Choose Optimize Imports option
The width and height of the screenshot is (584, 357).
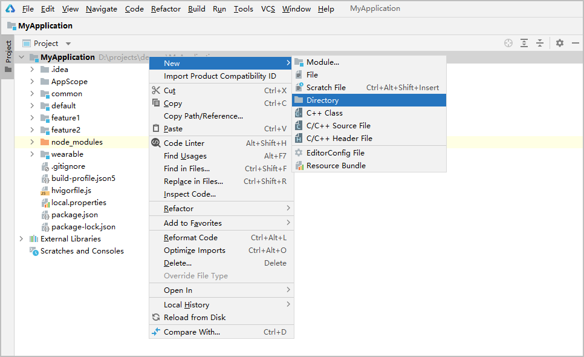(222, 250)
